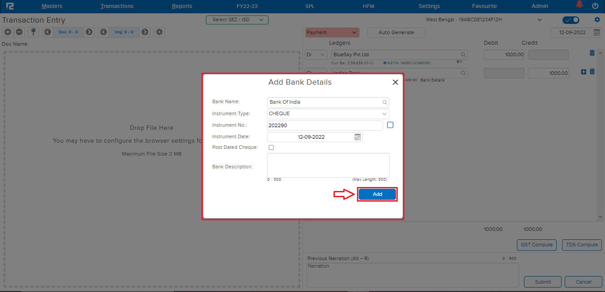This screenshot has width=605, height=292.
Task: Open the document toolbar gear settings icon
Action: click(x=159, y=32)
